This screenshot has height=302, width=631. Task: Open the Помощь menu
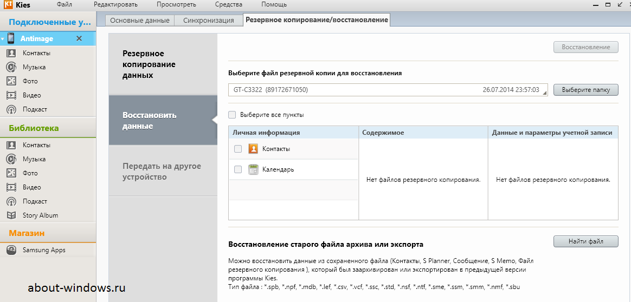274,5
